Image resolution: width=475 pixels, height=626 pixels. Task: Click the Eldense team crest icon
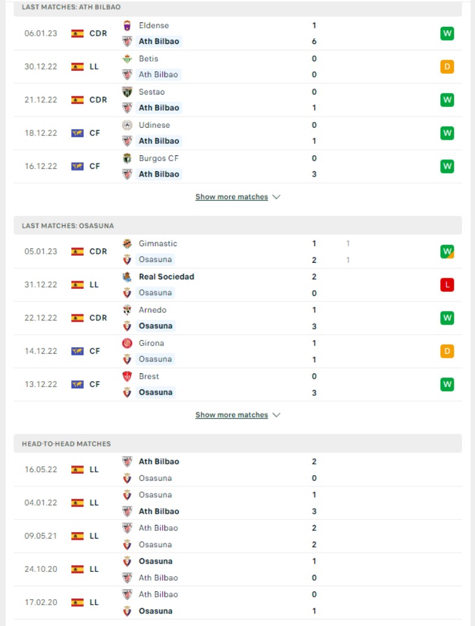click(127, 26)
